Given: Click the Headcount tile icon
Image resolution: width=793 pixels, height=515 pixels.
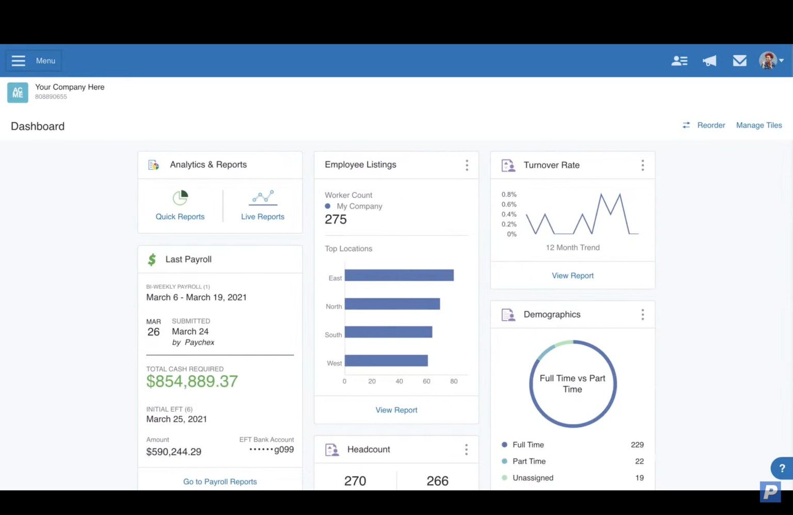Looking at the screenshot, I should [332, 449].
